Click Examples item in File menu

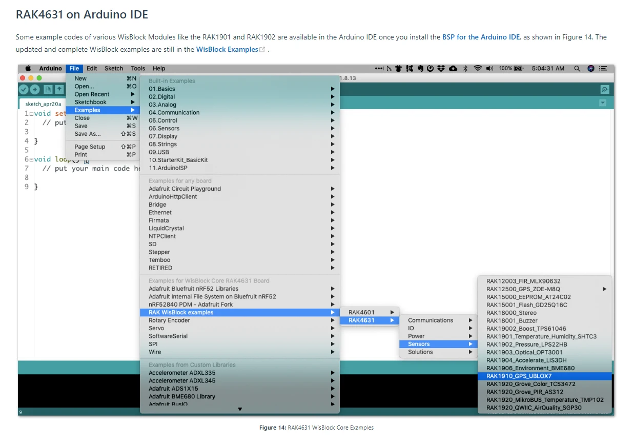coord(103,110)
